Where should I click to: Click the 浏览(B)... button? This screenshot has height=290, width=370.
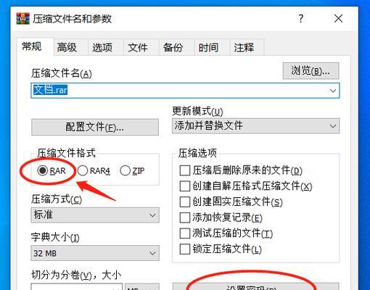(x=311, y=71)
